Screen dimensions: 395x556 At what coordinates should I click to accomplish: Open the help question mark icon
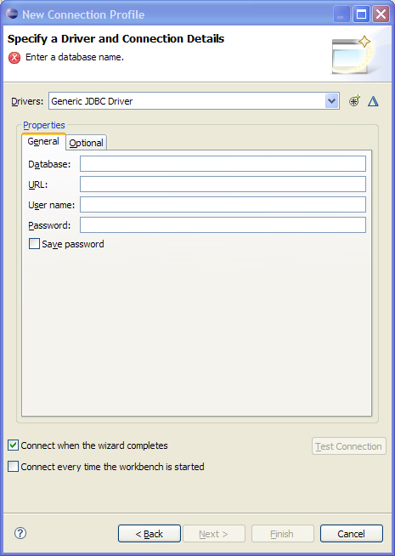20,533
